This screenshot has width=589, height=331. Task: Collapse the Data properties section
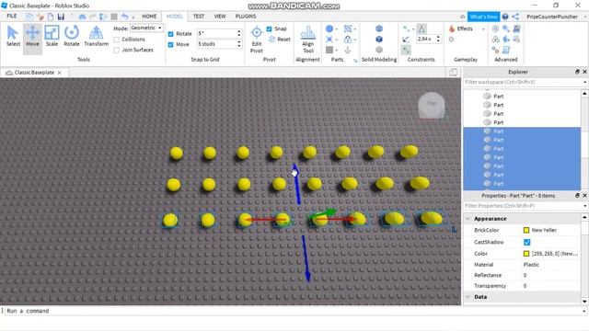click(x=468, y=297)
